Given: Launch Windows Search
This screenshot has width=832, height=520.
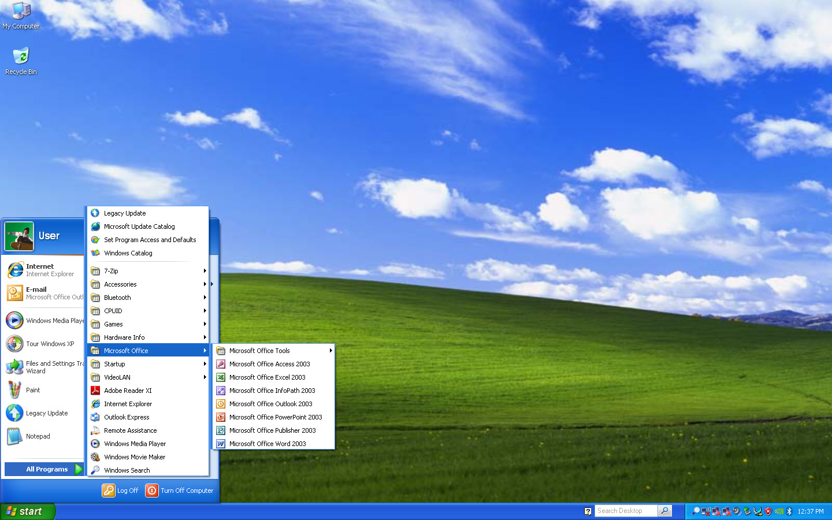Looking at the screenshot, I should click(x=148, y=470).
